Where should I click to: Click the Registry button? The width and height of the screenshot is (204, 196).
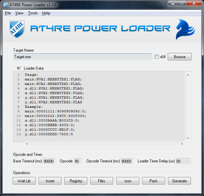point(76,181)
